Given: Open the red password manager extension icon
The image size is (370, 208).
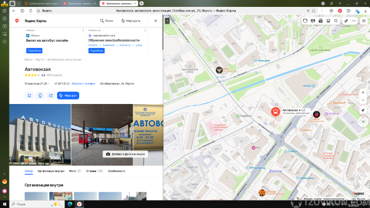Looking at the screenshot, I should click(x=340, y=11).
